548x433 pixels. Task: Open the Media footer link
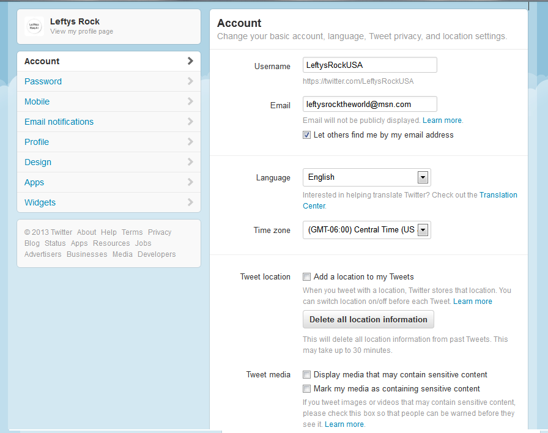tap(122, 254)
